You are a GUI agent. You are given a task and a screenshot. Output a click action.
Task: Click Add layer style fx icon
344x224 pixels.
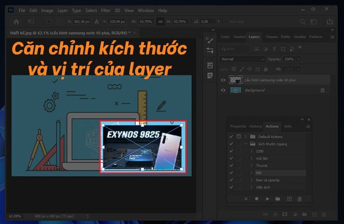[275, 214]
